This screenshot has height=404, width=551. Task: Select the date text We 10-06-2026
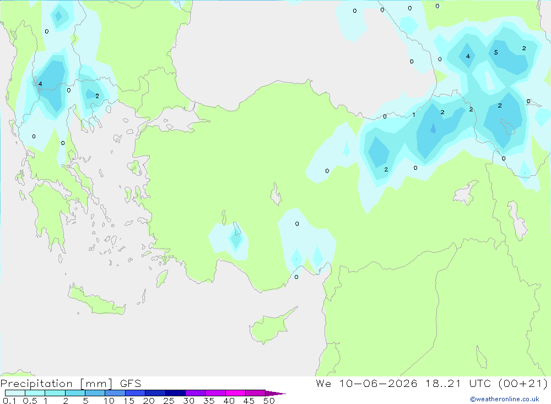[x=366, y=383]
